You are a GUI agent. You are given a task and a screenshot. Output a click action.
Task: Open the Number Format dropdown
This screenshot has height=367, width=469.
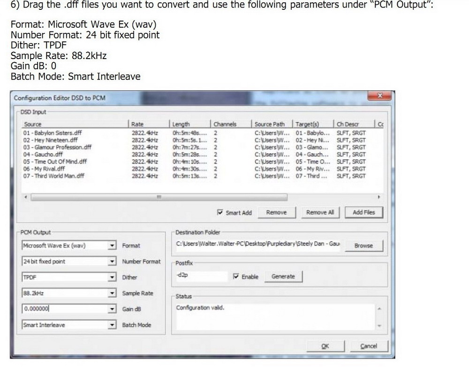pyautogui.click(x=112, y=261)
